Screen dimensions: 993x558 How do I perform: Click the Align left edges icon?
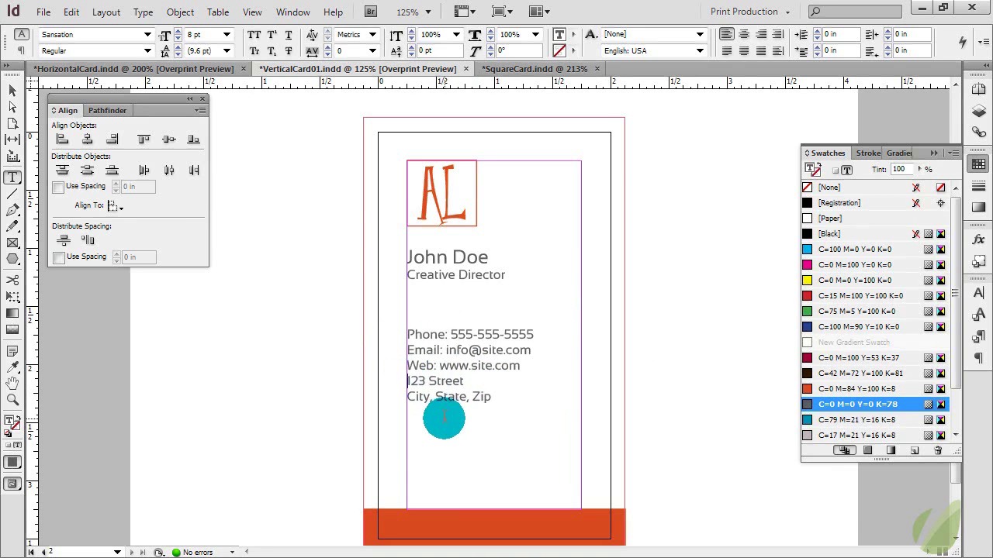pyautogui.click(x=63, y=139)
